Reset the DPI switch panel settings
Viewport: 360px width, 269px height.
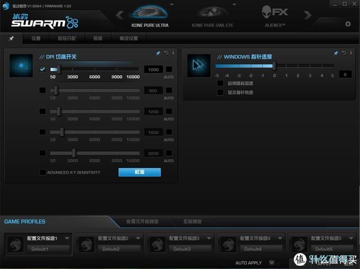[x=166, y=53]
